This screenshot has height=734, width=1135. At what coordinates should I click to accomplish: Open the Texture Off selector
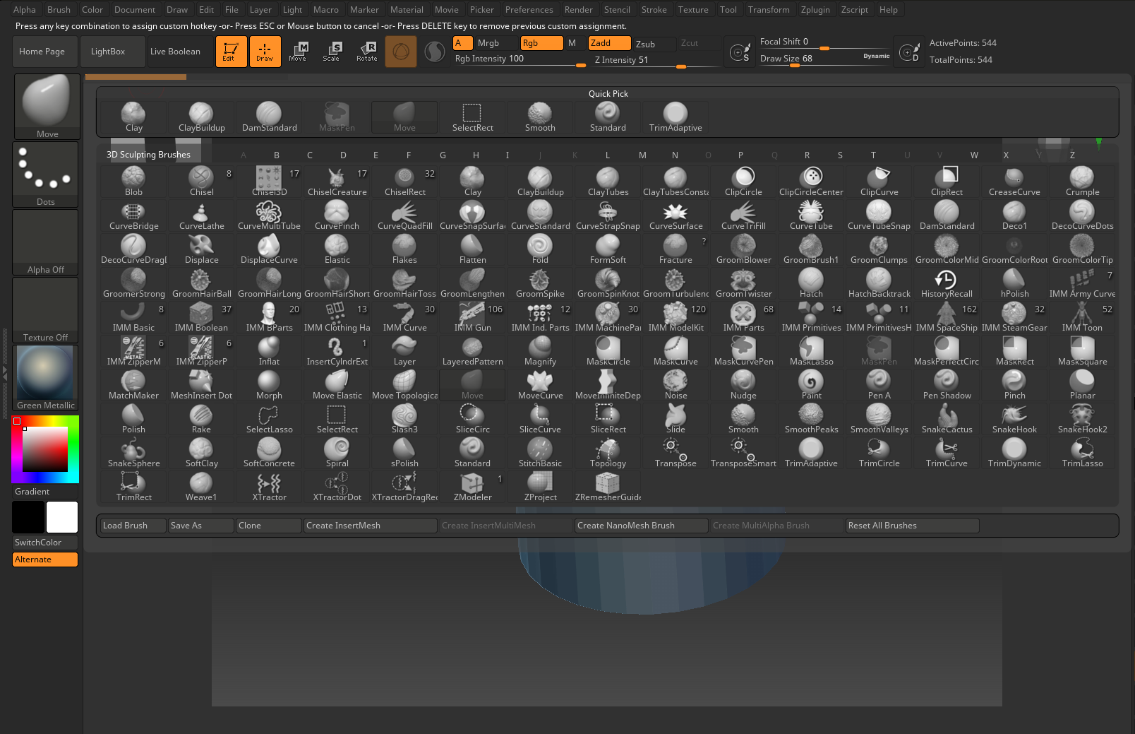[45, 310]
